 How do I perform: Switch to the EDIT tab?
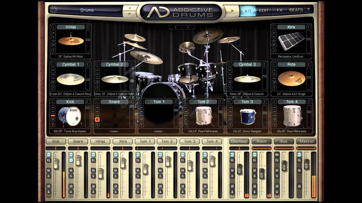pos(264,10)
